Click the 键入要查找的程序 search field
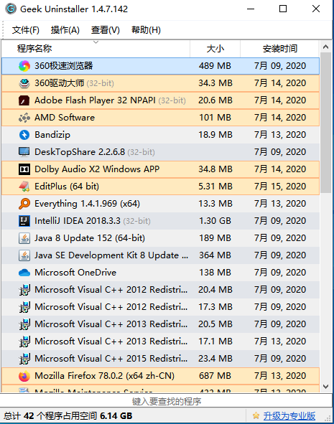334x424 pixels. pyautogui.click(x=166, y=401)
